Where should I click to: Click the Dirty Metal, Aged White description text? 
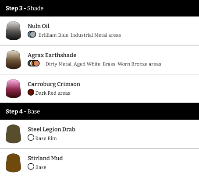tap(103, 64)
